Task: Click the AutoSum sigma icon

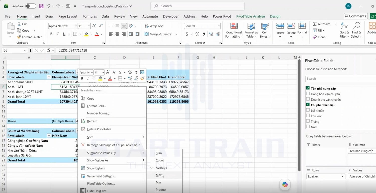Action: pyautogui.click(x=315, y=24)
